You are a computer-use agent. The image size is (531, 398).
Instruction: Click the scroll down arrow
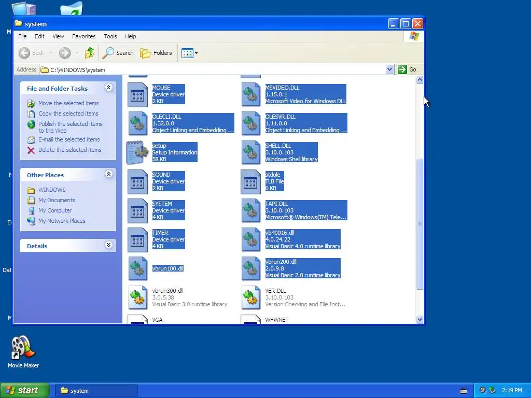point(420,319)
